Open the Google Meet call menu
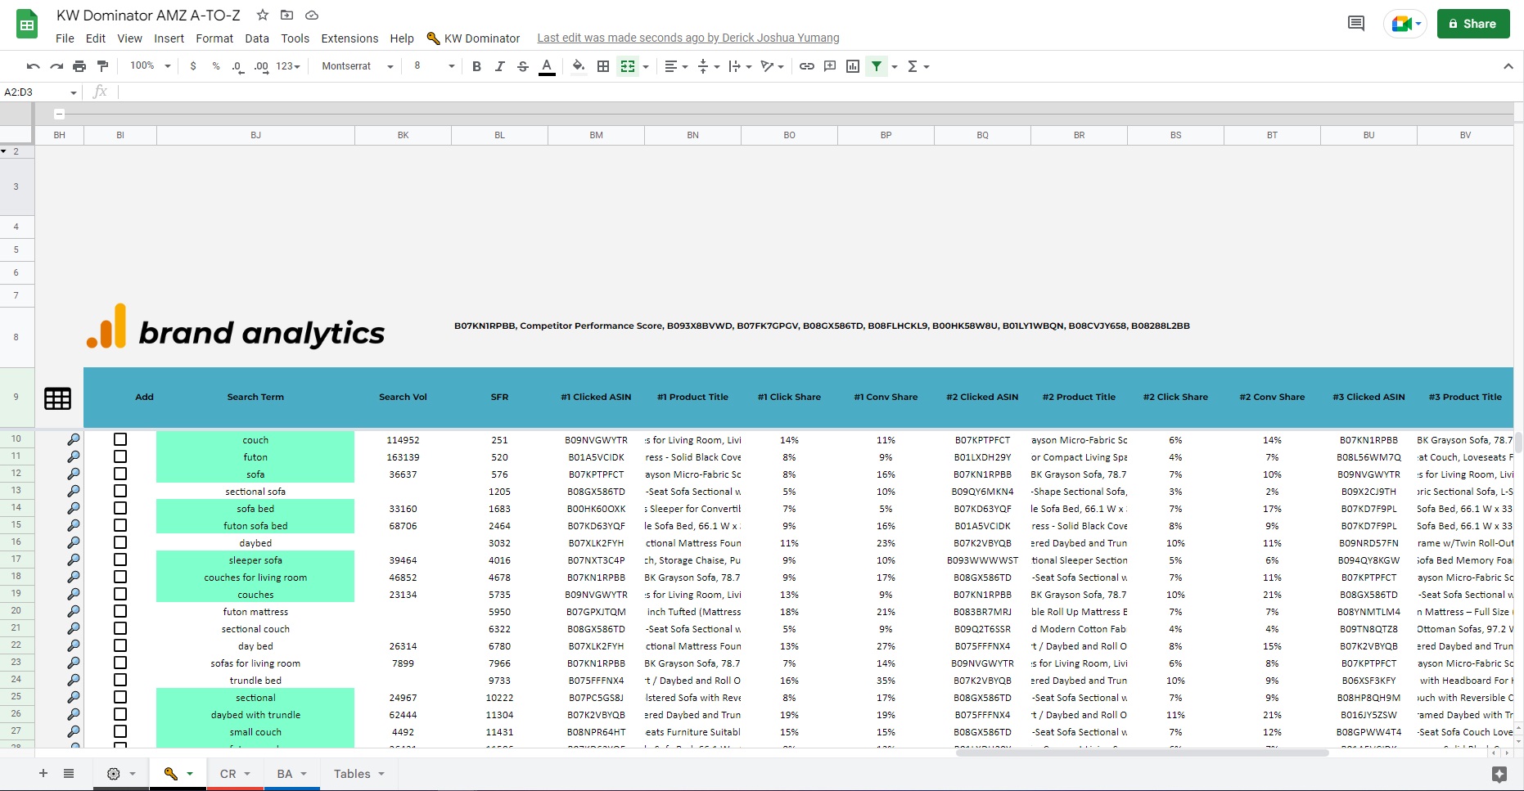This screenshot has height=791, width=1524. pyautogui.click(x=1407, y=24)
